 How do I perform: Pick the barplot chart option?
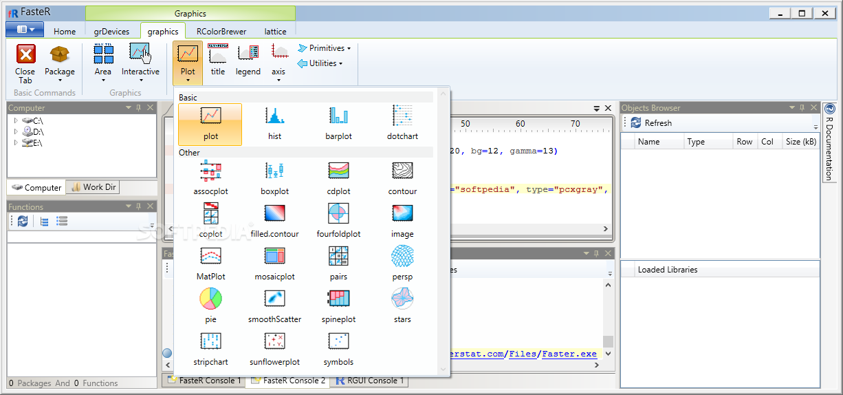pos(338,125)
